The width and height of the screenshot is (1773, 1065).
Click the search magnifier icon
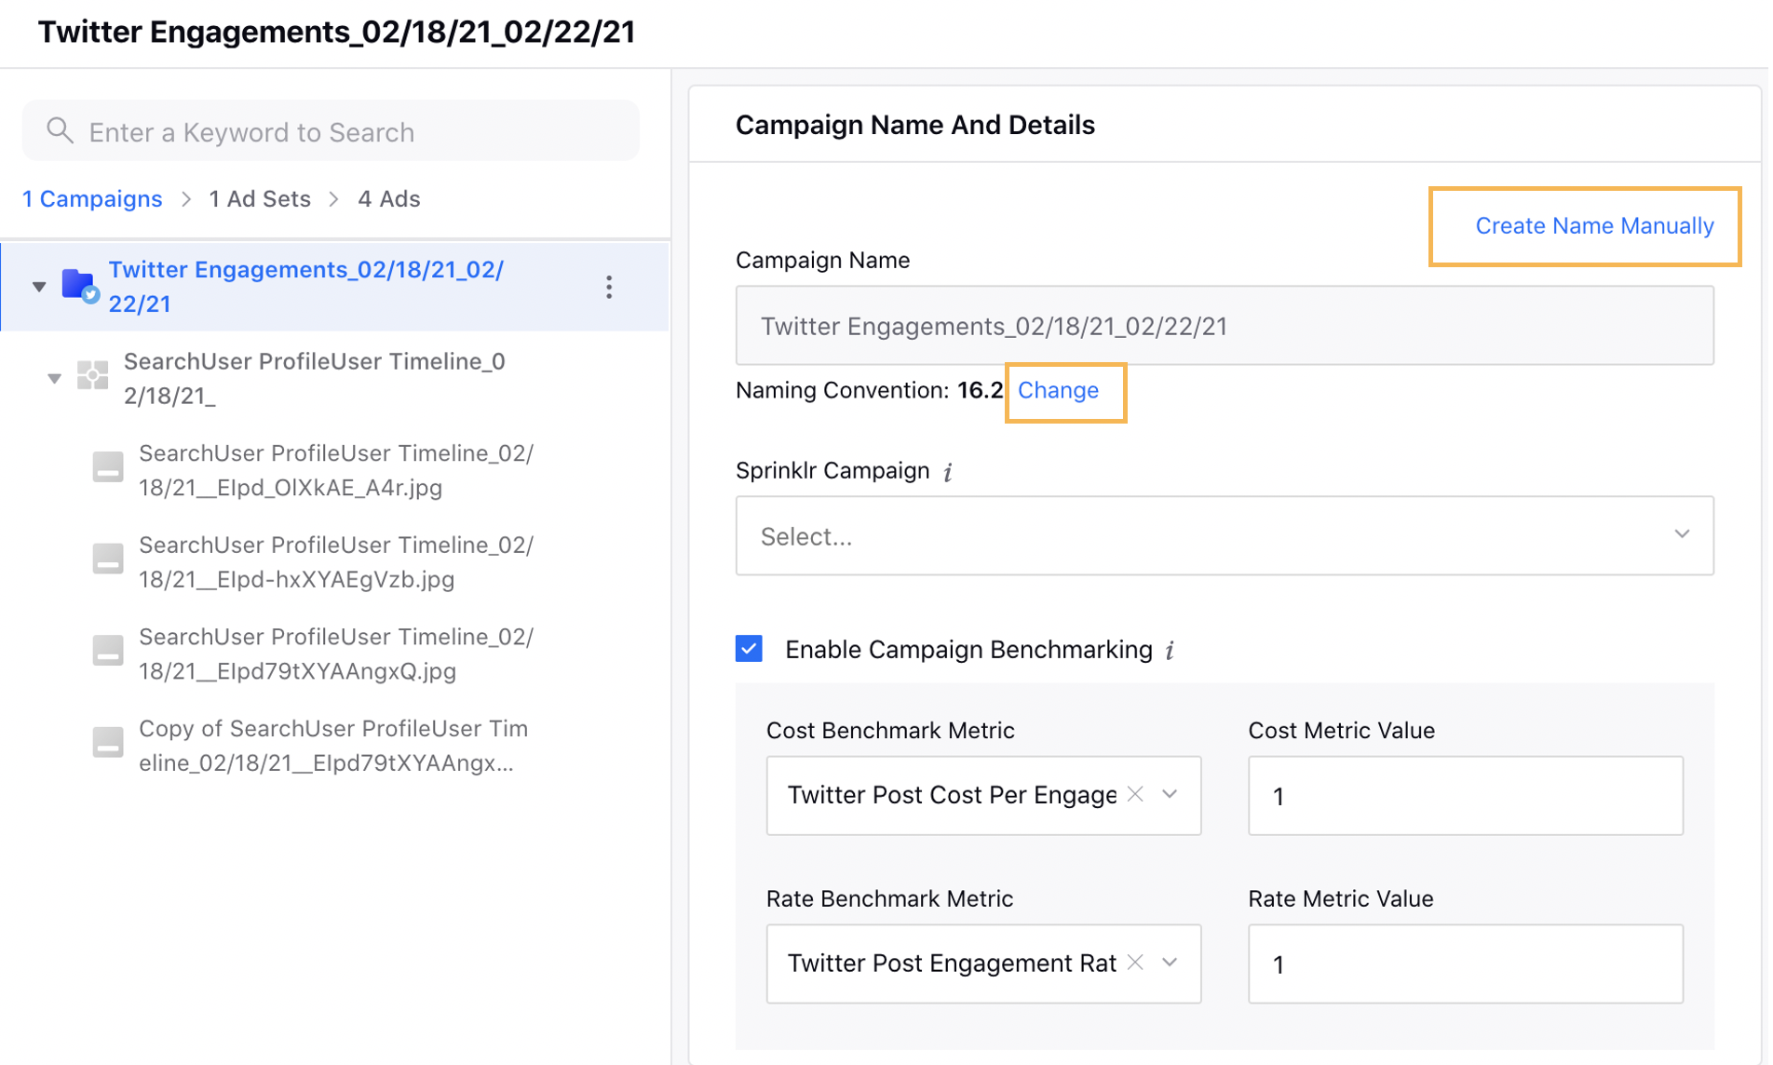(60, 130)
